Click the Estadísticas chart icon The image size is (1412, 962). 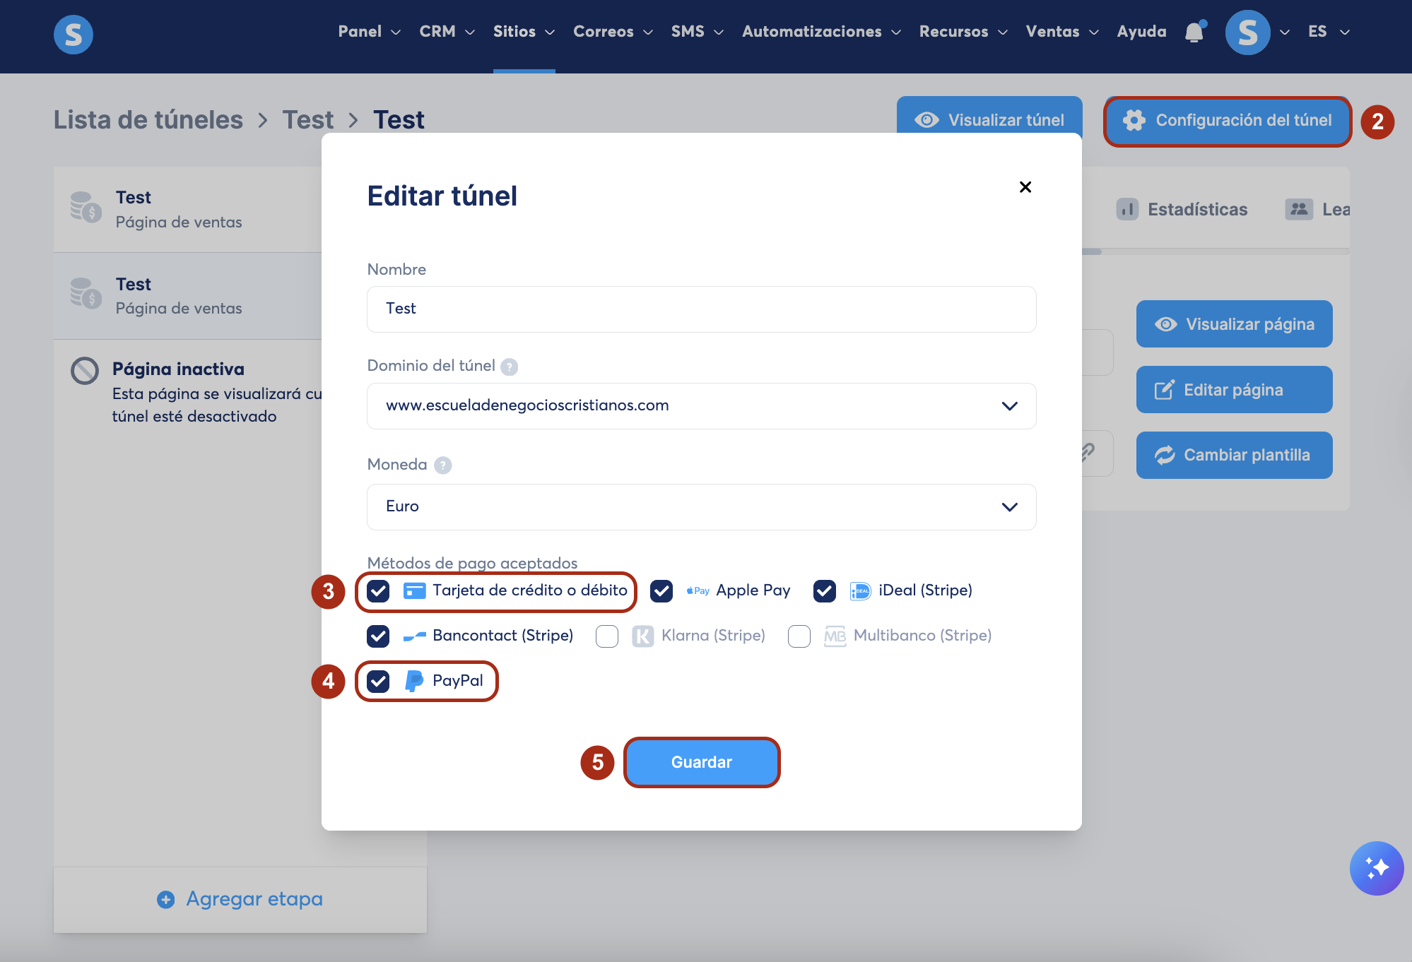click(1127, 209)
